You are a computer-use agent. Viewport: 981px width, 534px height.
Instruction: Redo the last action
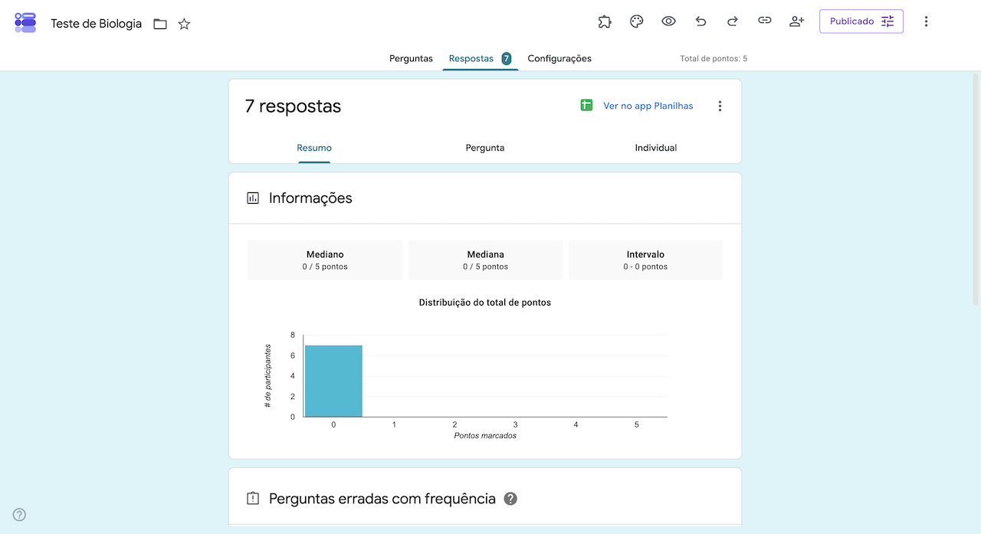point(733,21)
